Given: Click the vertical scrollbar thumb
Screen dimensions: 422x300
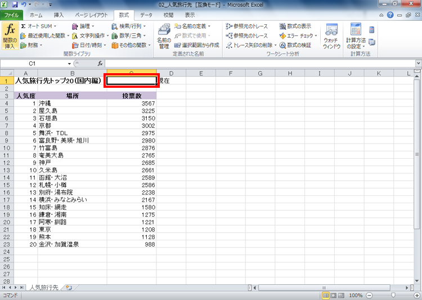Looking at the screenshot, I should (417, 154).
